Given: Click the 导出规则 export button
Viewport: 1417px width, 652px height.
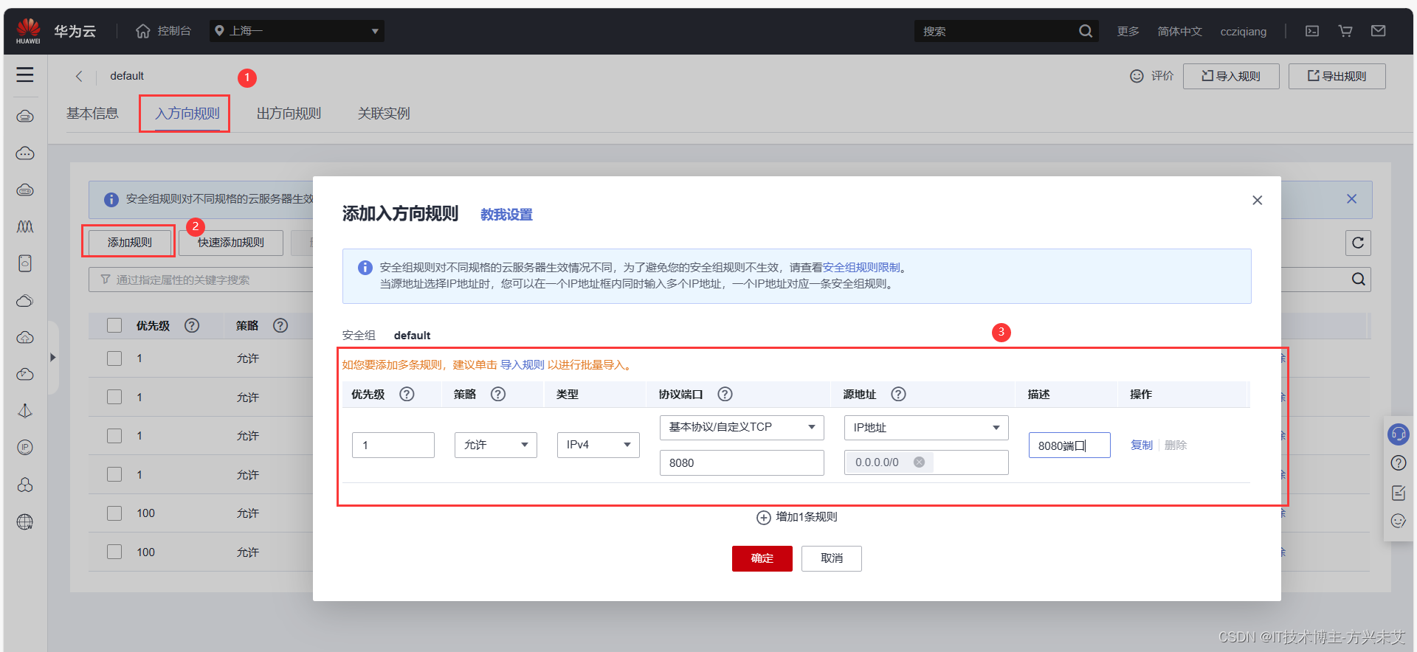Looking at the screenshot, I should [x=1337, y=76].
